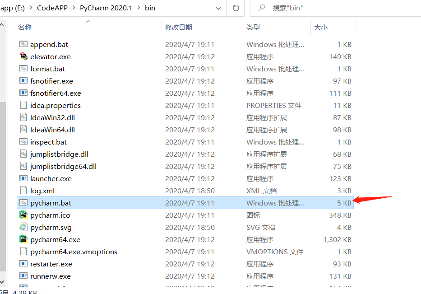Select the IdeaWin64.dll file name
The width and height of the screenshot is (421, 294).
point(53,130)
